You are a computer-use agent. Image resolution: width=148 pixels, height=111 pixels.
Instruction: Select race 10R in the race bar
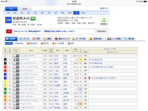click(x=70, y=13)
